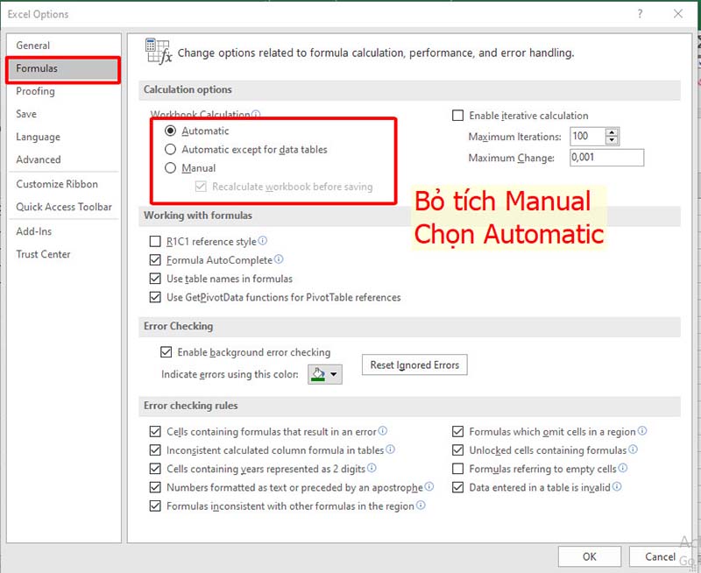
Task: Click info icon beside Formula AutoComplete
Action: coord(279,259)
